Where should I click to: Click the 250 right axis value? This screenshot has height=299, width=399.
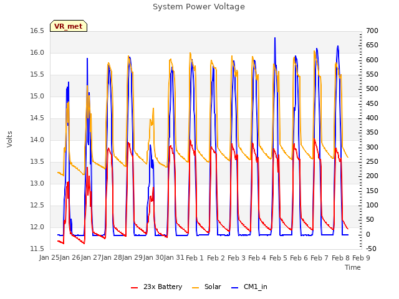(x=372, y=162)
